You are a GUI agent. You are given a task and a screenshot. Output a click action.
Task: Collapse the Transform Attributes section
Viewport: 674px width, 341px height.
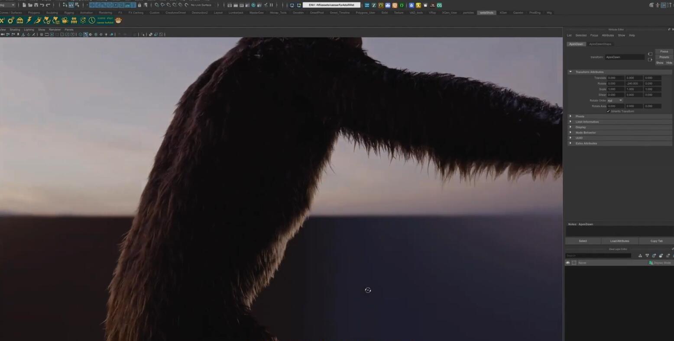coord(619,72)
